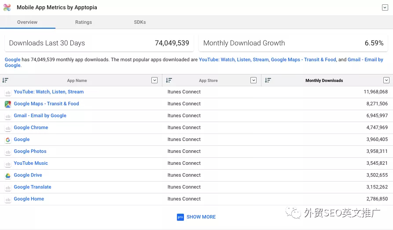Open the App Name column dropdown

point(154,80)
